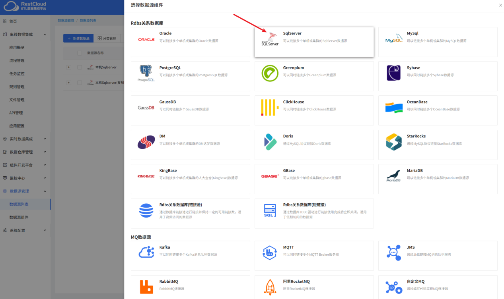Click the 分类管理 button
The image size is (504, 299).
coord(107,39)
